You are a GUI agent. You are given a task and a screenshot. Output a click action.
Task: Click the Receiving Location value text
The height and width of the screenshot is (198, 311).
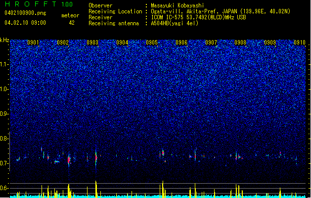coord(221,11)
